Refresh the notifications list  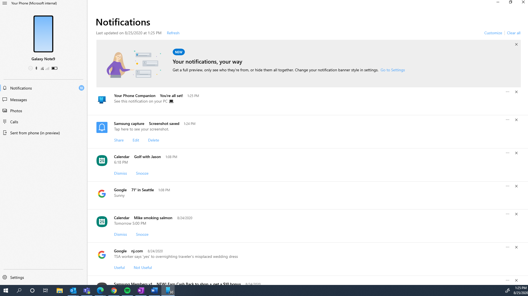(173, 33)
